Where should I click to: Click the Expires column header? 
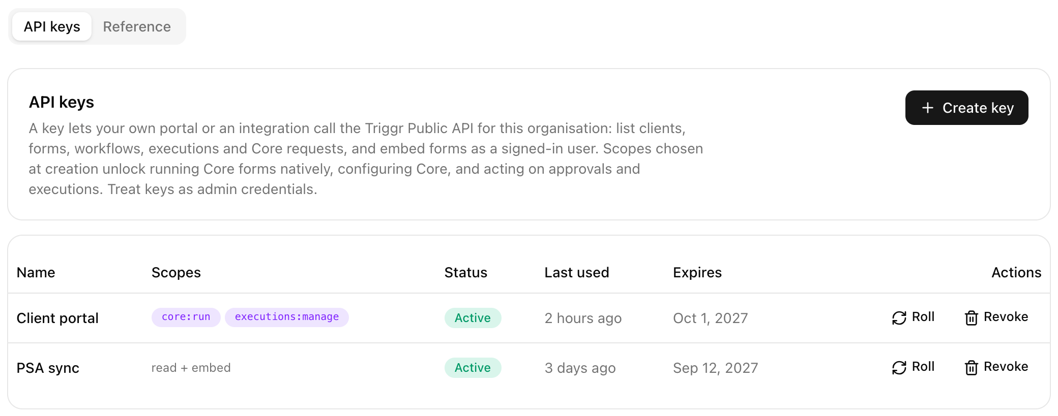697,272
